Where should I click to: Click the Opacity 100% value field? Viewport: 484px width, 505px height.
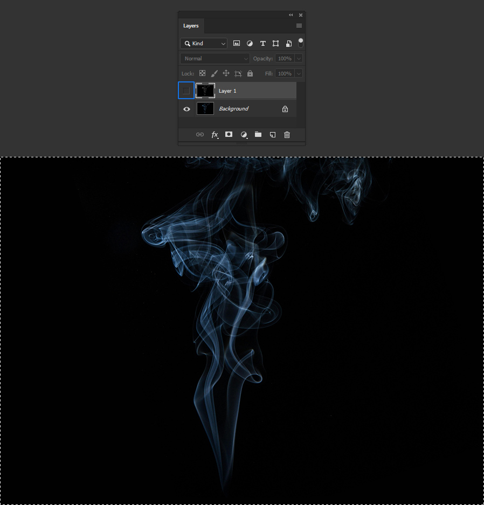click(x=285, y=59)
